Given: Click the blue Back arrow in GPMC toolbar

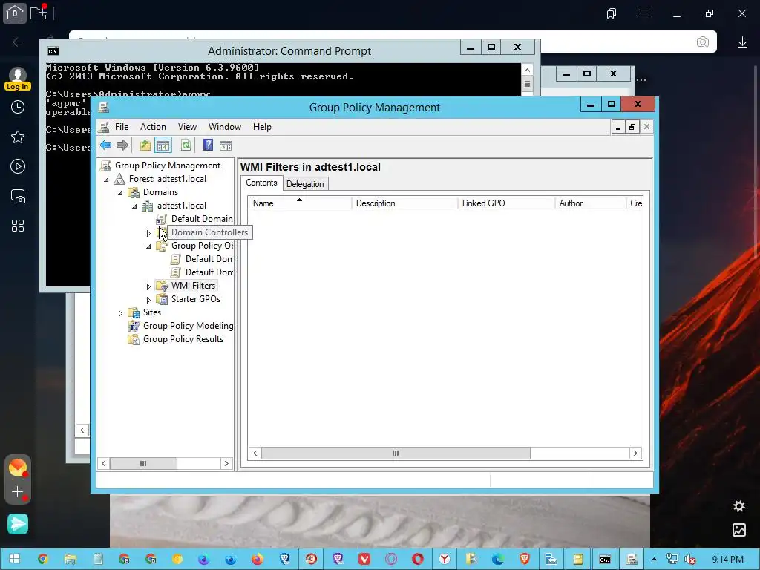Looking at the screenshot, I should click(x=105, y=145).
